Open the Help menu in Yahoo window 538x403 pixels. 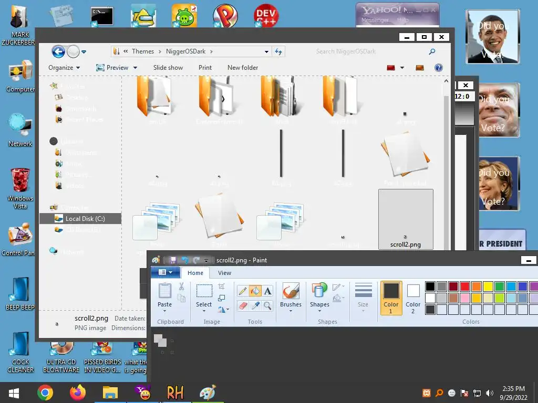click(x=403, y=20)
